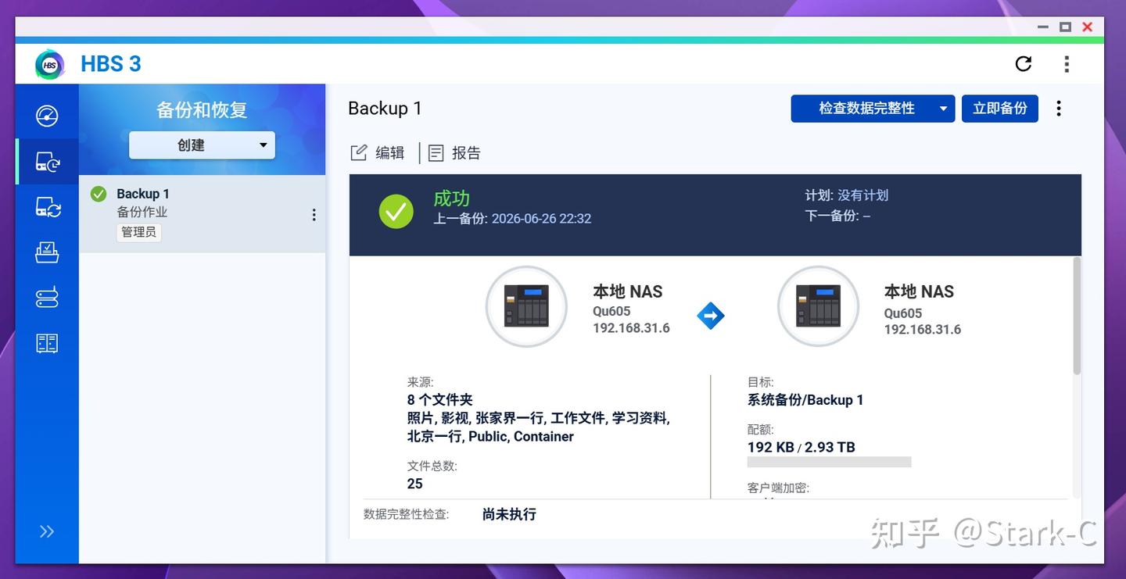The image size is (1126, 579).
Task: Click the 尚未执行 integrity check status
Action: 509,514
